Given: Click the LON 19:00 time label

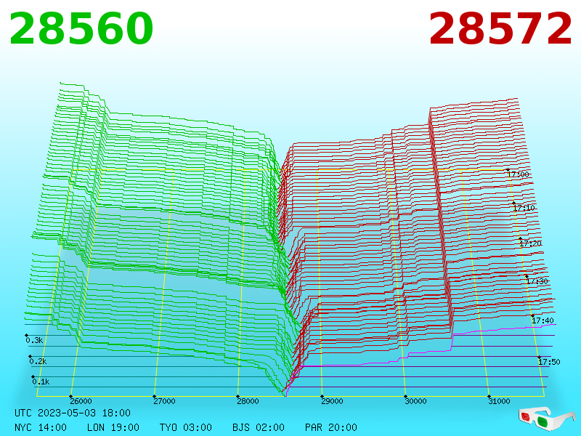Looking at the screenshot, I should coord(113,427).
